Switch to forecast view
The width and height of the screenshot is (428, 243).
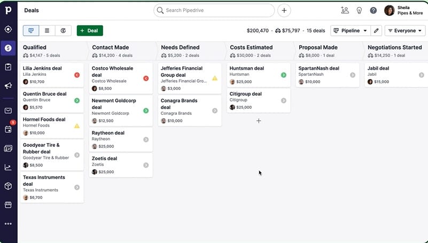point(63,30)
